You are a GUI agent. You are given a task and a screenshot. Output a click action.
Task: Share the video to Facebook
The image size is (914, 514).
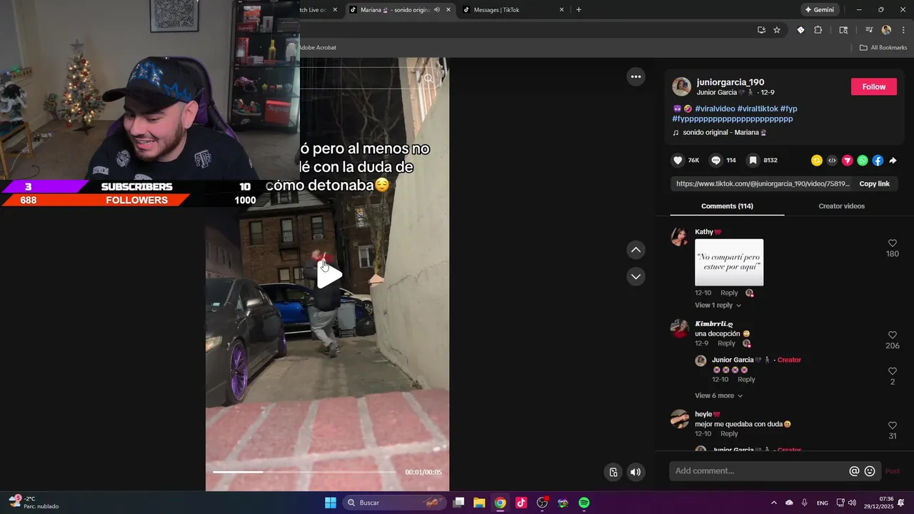(878, 161)
